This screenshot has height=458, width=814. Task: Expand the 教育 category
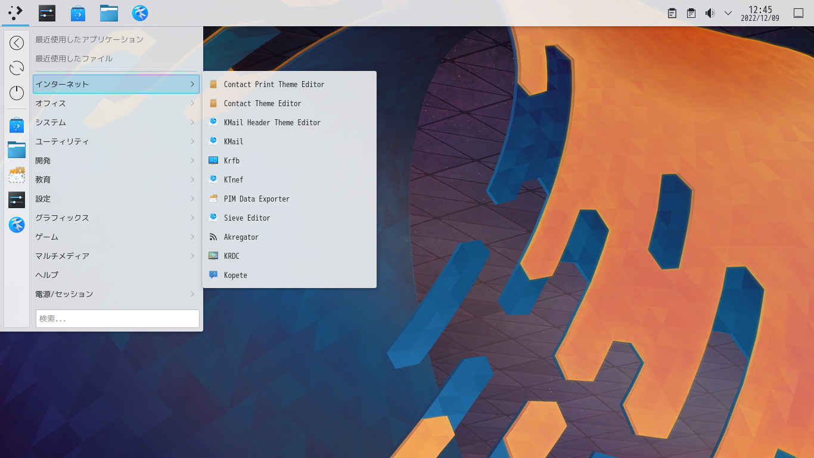click(116, 180)
